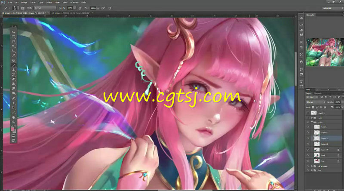Select the Line shape tool
The image size is (344, 191).
pyautogui.click(x=14, y=112)
